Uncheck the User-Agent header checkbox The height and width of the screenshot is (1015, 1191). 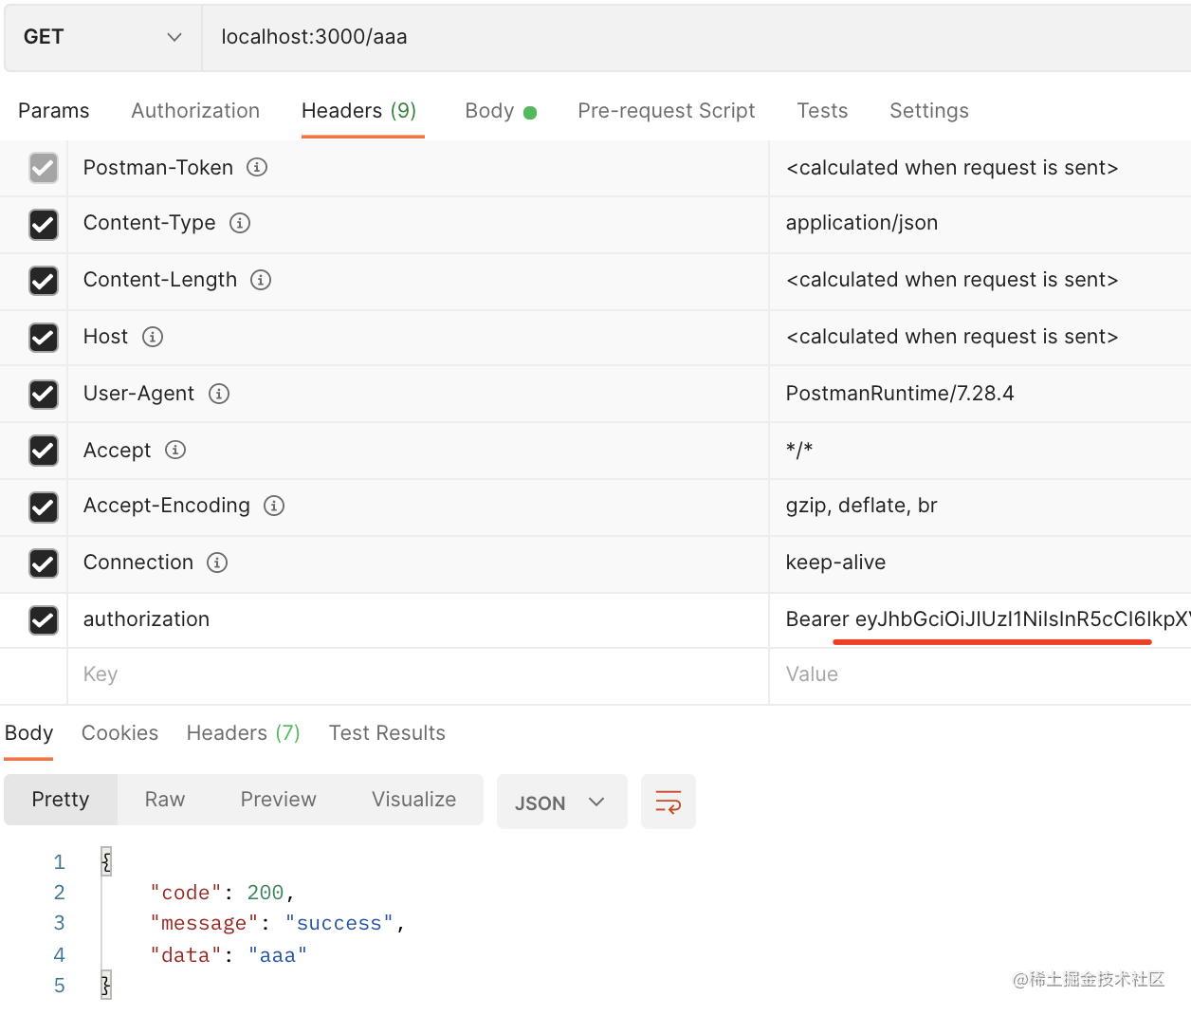point(44,395)
